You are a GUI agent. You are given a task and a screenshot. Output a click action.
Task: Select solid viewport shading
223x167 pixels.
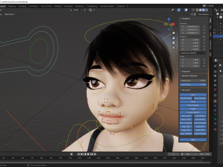200,10
